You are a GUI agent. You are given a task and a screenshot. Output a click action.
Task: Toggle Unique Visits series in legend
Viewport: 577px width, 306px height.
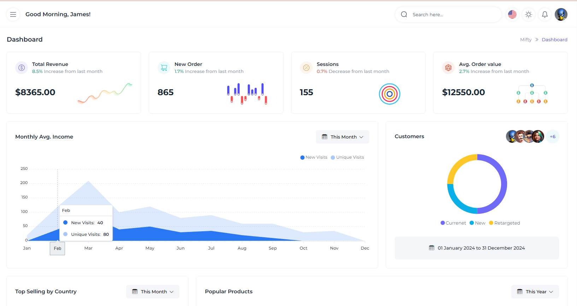click(x=347, y=157)
